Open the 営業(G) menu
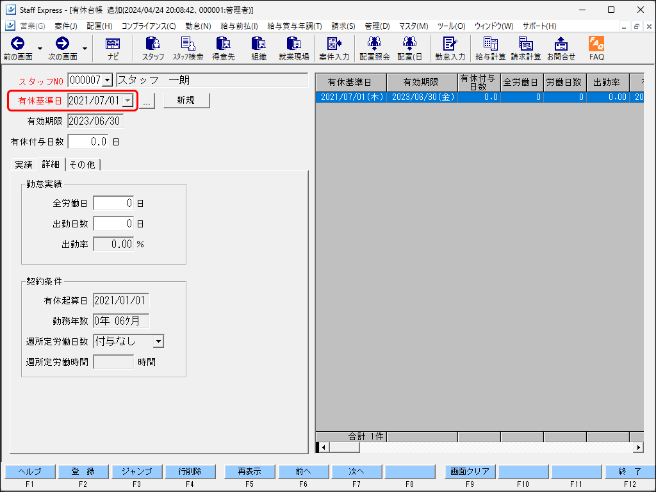The width and height of the screenshot is (656, 492). [x=33, y=26]
